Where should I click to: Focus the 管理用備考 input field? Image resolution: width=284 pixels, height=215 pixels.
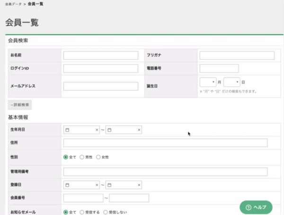click(165, 172)
